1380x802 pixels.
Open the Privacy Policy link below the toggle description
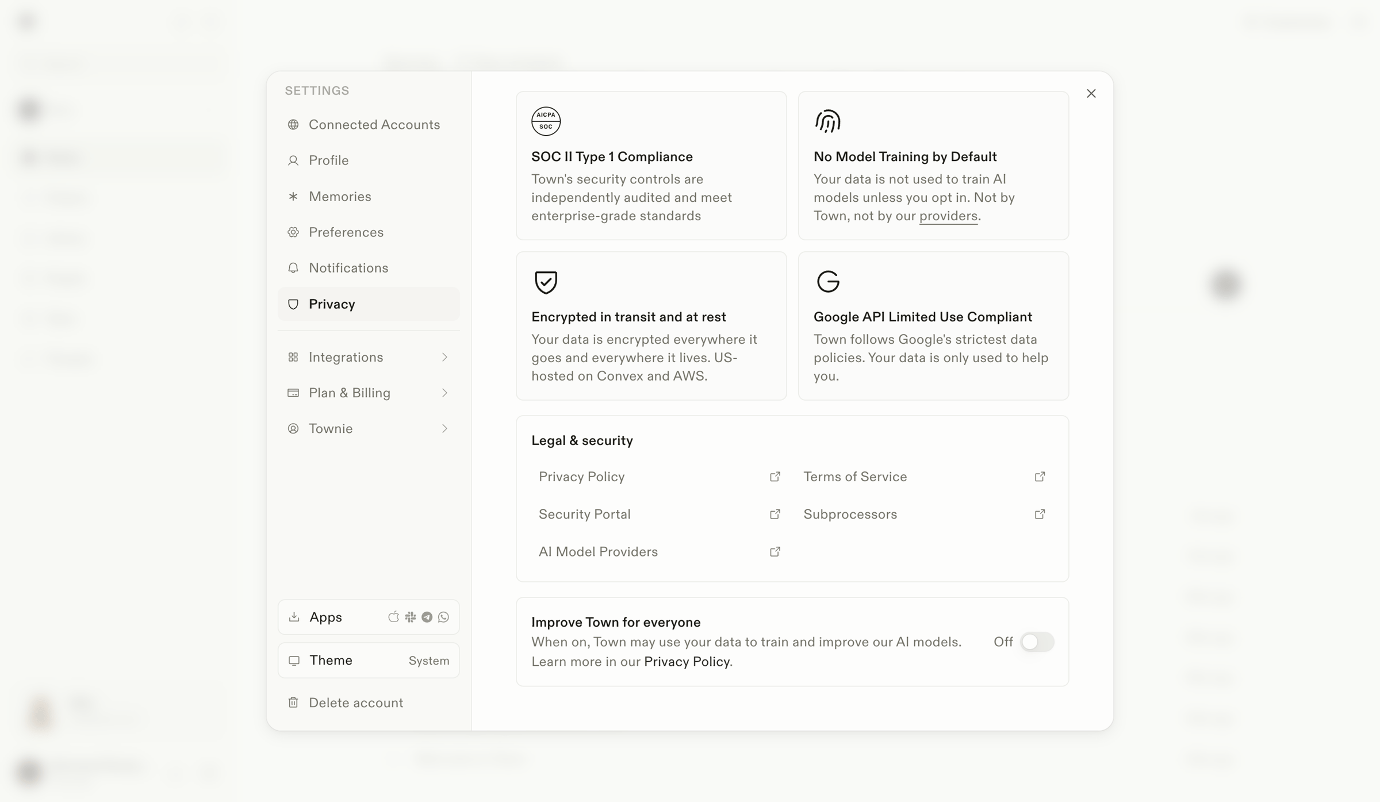pos(687,661)
